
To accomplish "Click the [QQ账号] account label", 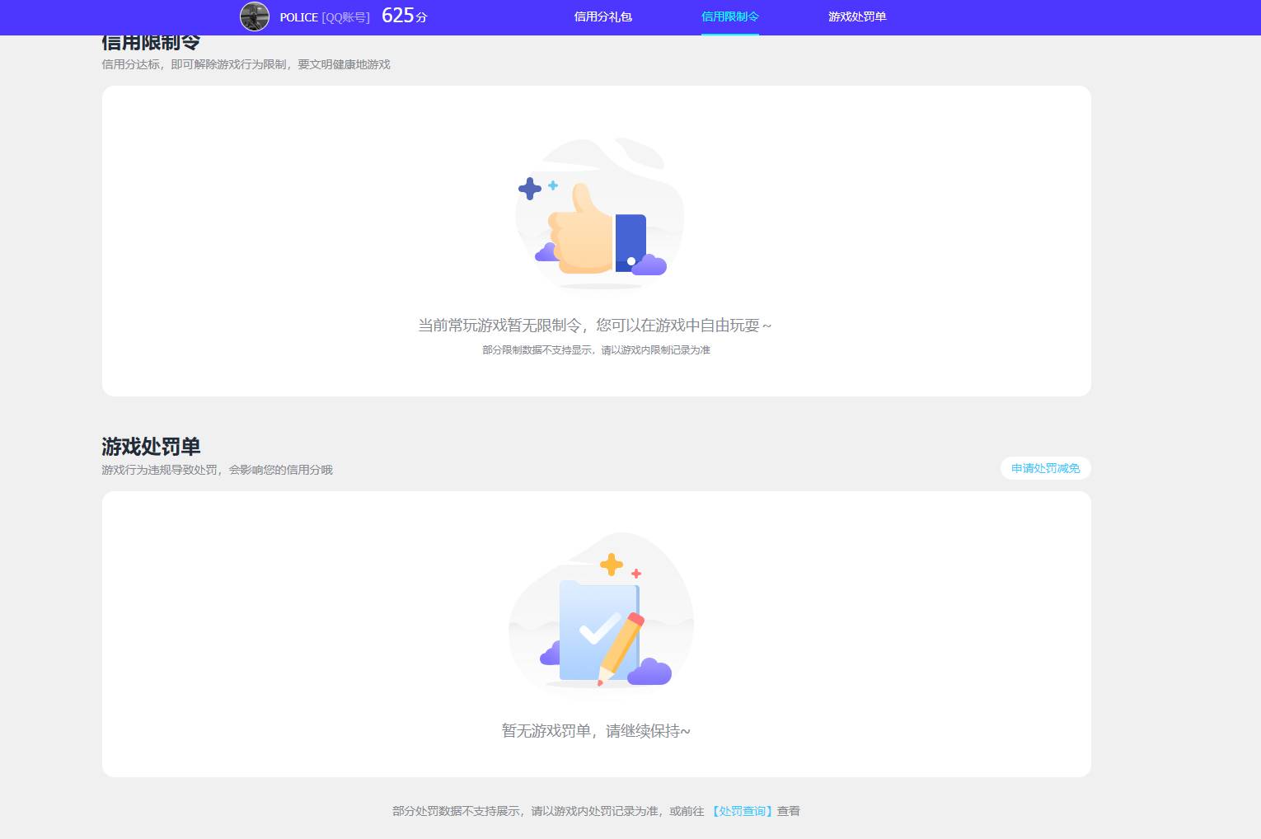I will coord(345,17).
